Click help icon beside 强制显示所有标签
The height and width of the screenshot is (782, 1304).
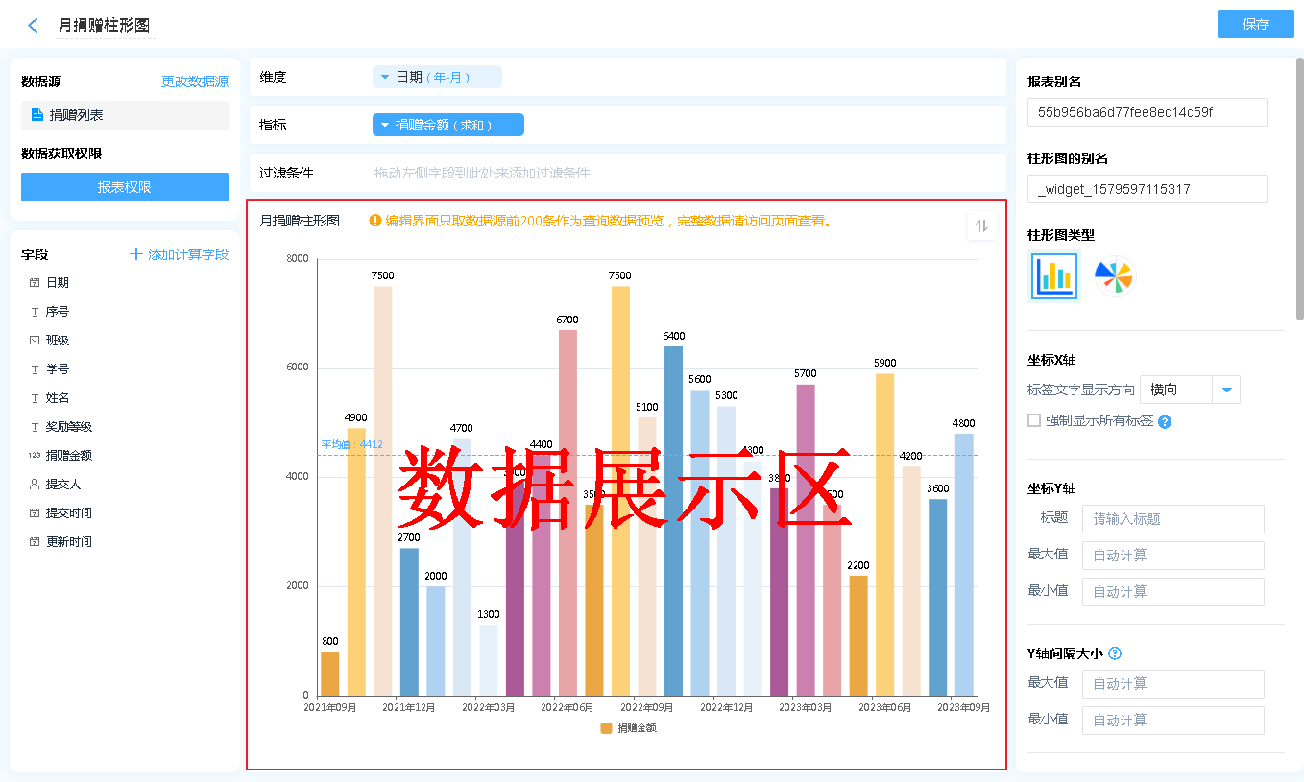pyautogui.click(x=1165, y=421)
